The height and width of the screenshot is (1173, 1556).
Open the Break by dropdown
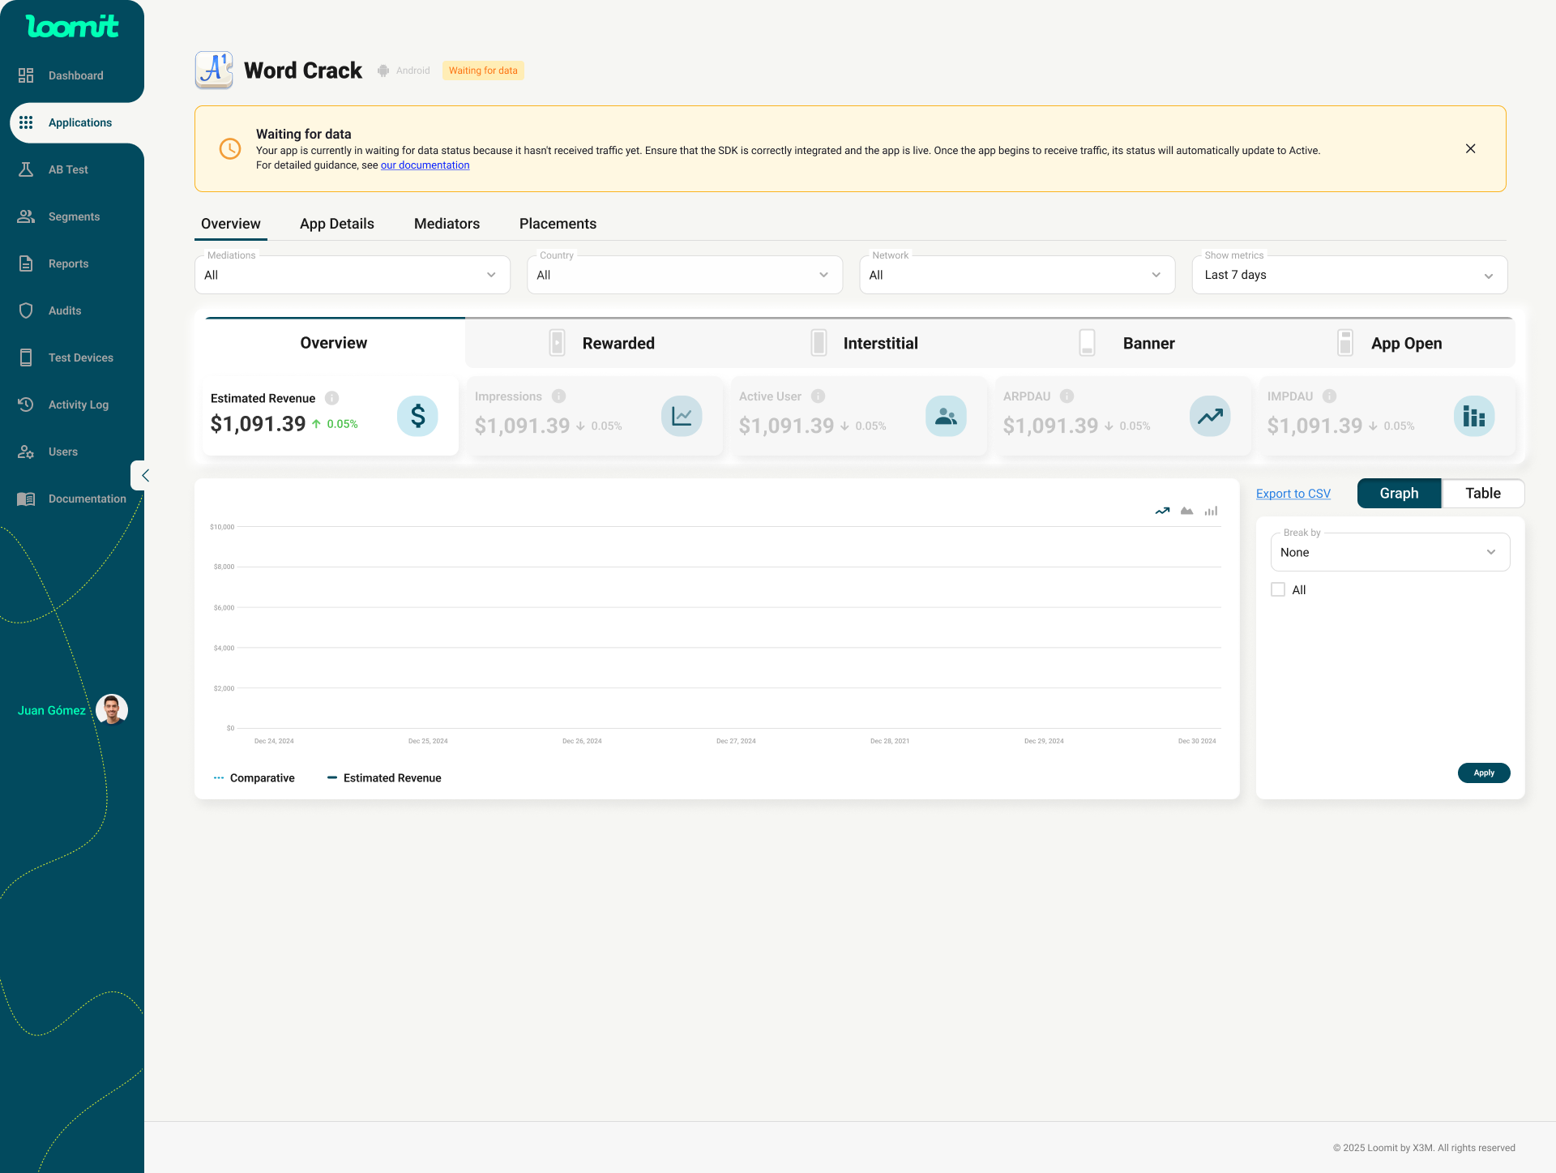coord(1389,552)
